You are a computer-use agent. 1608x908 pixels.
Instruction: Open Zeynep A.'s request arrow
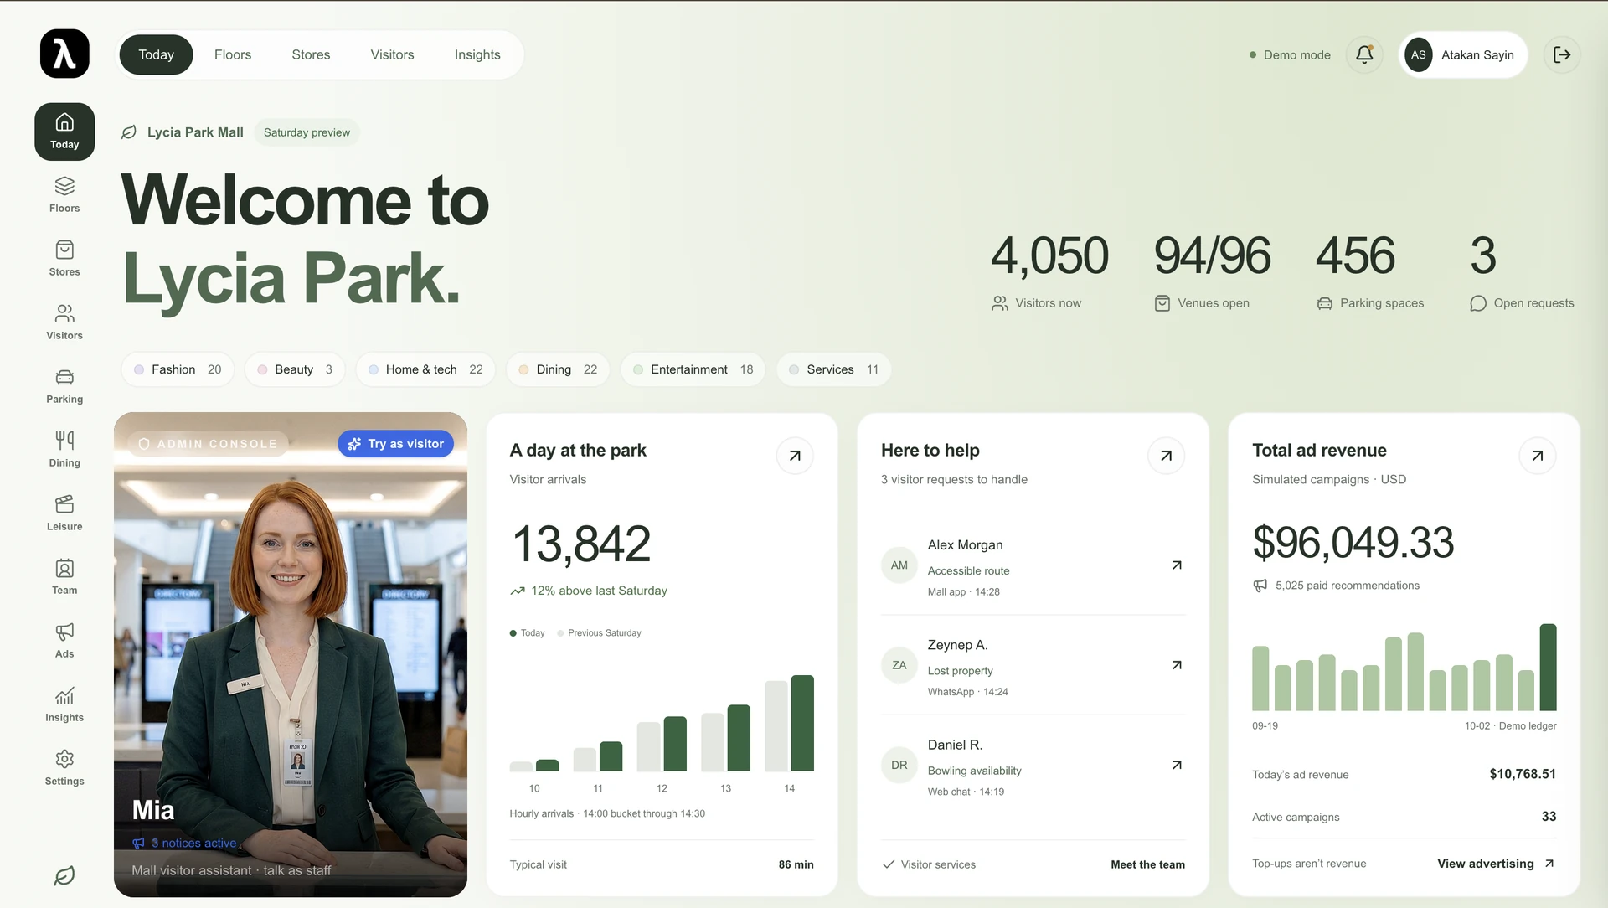click(x=1177, y=665)
